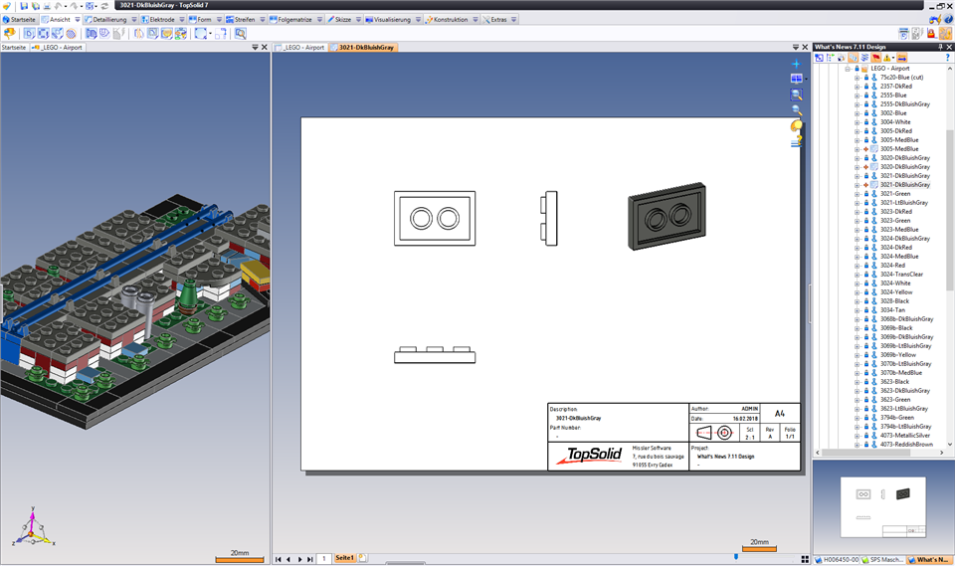Toggle the red flag filter in the project toolbar
955x566 pixels.
[875, 58]
